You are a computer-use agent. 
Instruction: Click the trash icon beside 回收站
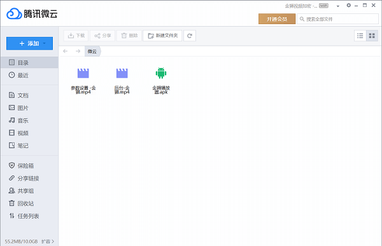[x=11, y=203]
